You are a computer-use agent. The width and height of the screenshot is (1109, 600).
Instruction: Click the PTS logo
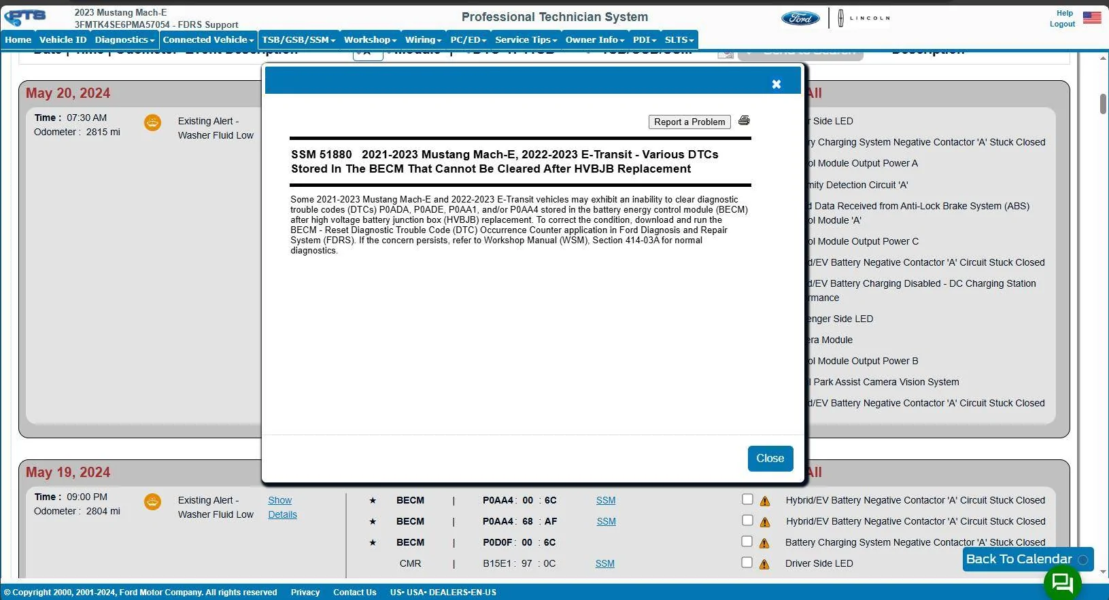pos(25,17)
